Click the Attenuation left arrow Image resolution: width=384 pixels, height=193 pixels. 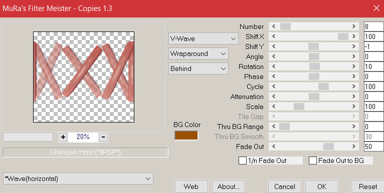[x=274, y=96]
